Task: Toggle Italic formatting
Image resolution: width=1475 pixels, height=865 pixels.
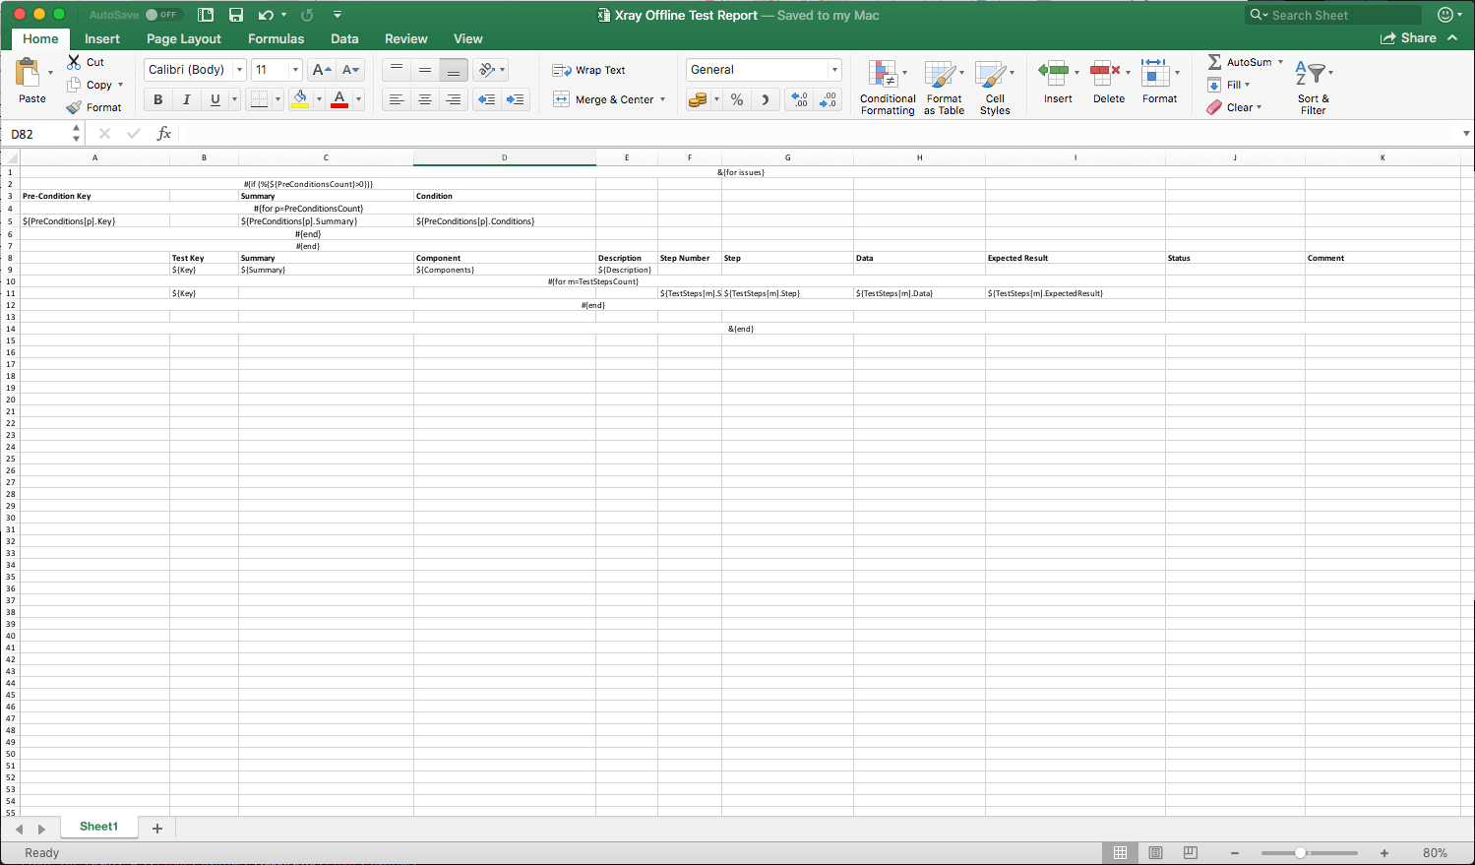Action: pos(186,99)
